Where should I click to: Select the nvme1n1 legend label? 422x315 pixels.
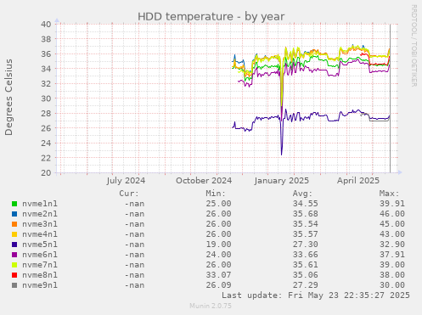pos(40,204)
